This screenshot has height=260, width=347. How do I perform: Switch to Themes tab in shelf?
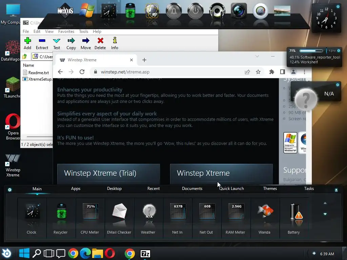(x=270, y=189)
